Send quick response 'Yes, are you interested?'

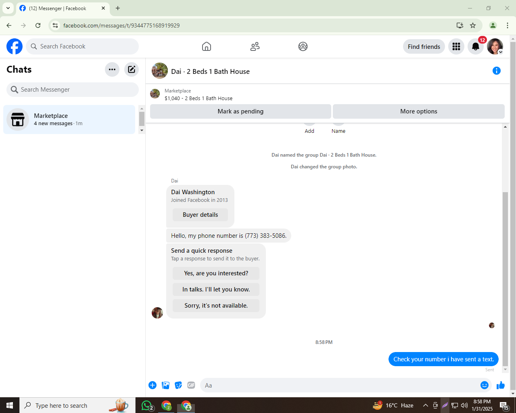(216, 273)
